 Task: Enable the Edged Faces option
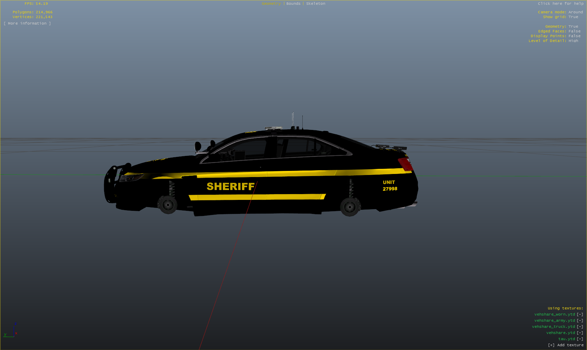574,31
